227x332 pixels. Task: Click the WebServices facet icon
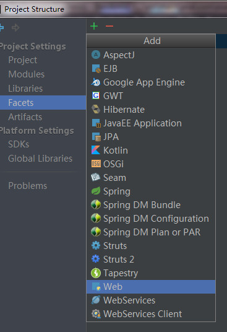coord(96,300)
